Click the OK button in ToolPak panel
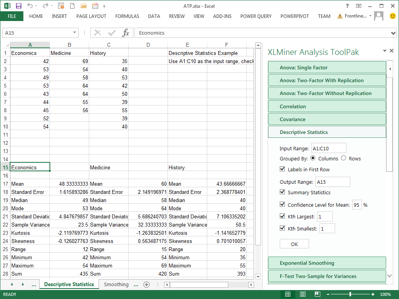 tap(294, 244)
